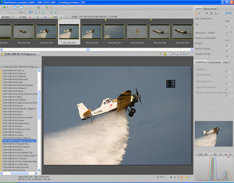
Task: Toggle the star flag on CRW_0763 thumbnail
Action: point(60,20)
